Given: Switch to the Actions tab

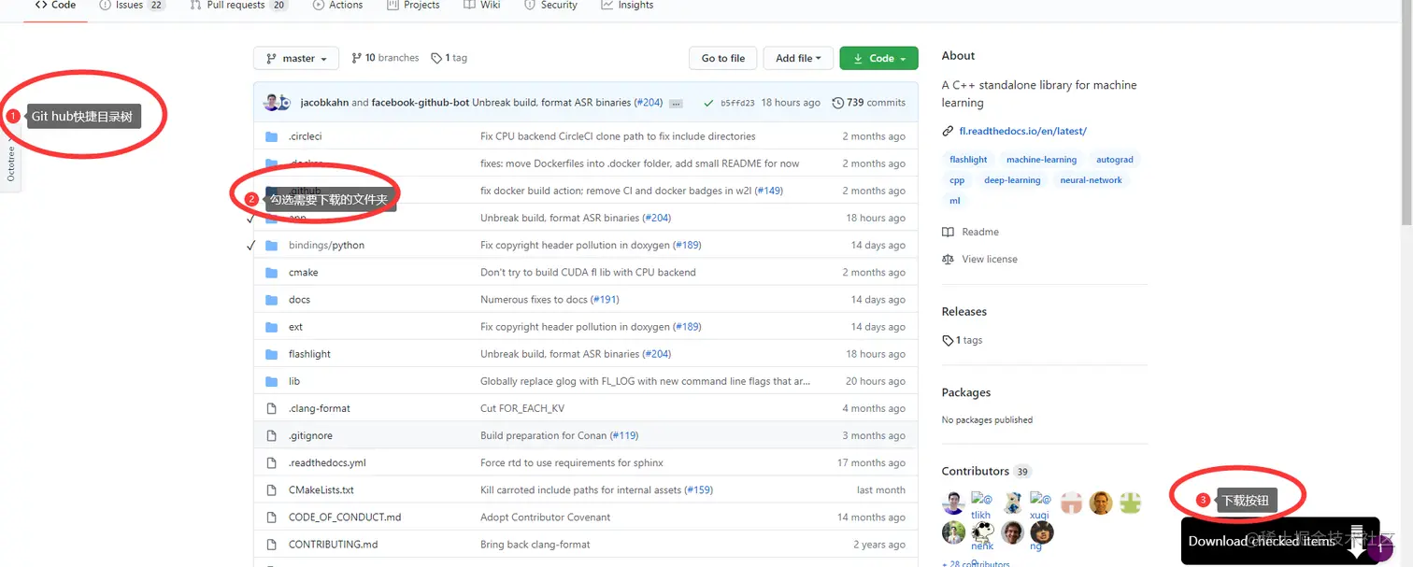Looking at the screenshot, I should [336, 5].
